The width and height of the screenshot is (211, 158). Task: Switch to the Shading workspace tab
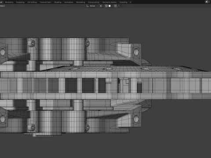58,2
